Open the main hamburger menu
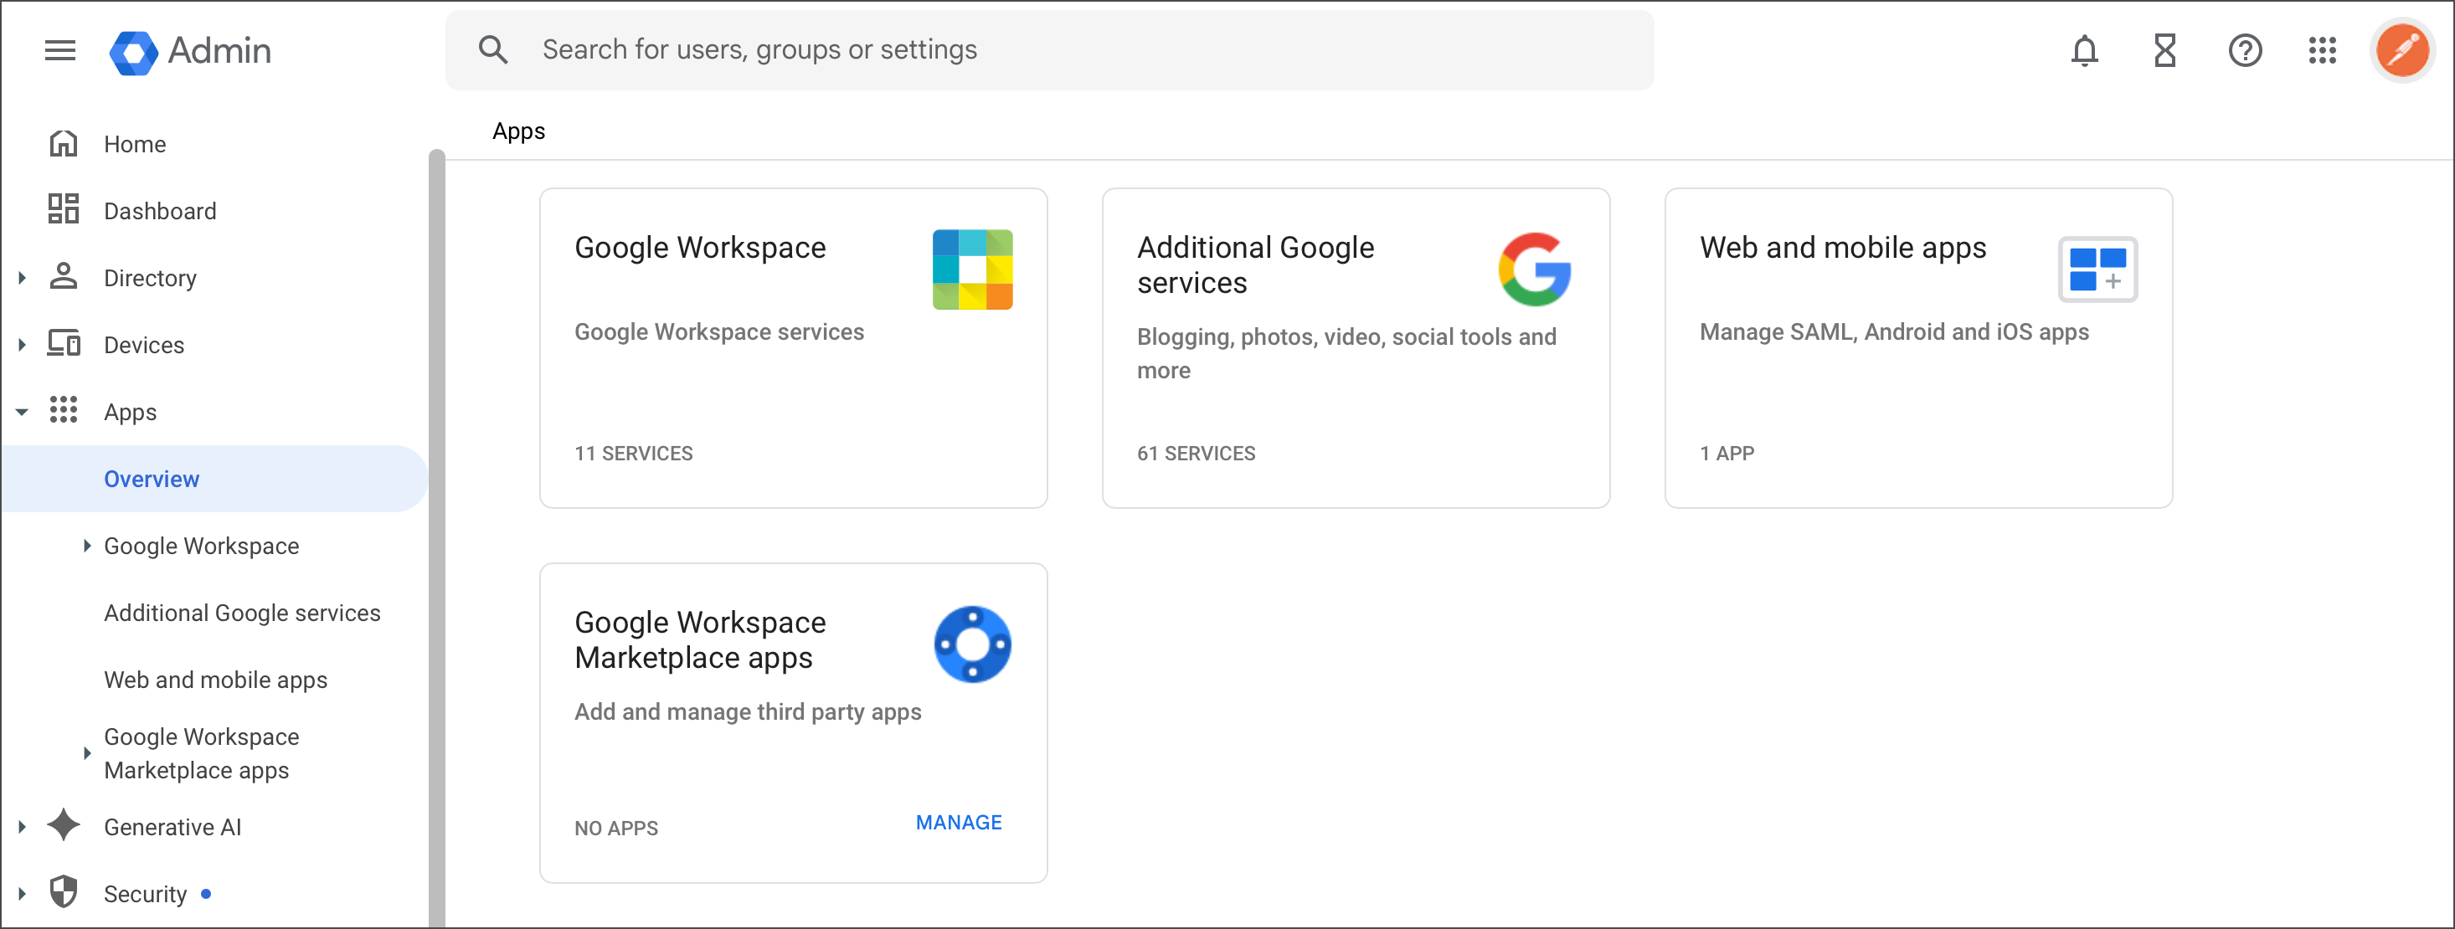Image resolution: width=2455 pixels, height=929 pixels. 60,49
